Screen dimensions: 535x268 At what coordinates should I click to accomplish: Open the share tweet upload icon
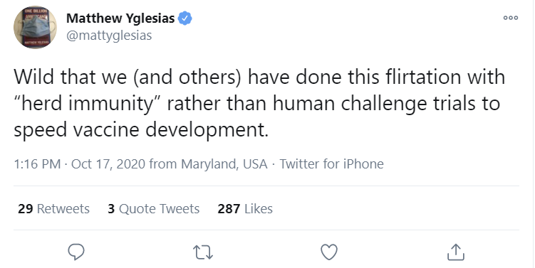(455, 252)
